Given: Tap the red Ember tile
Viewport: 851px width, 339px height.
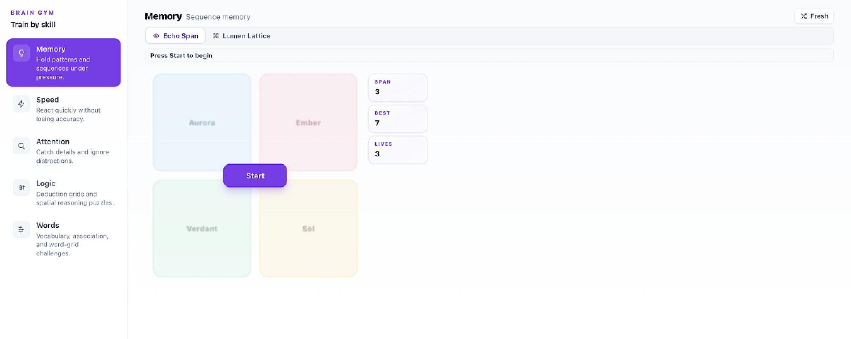Looking at the screenshot, I should click(x=308, y=122).
